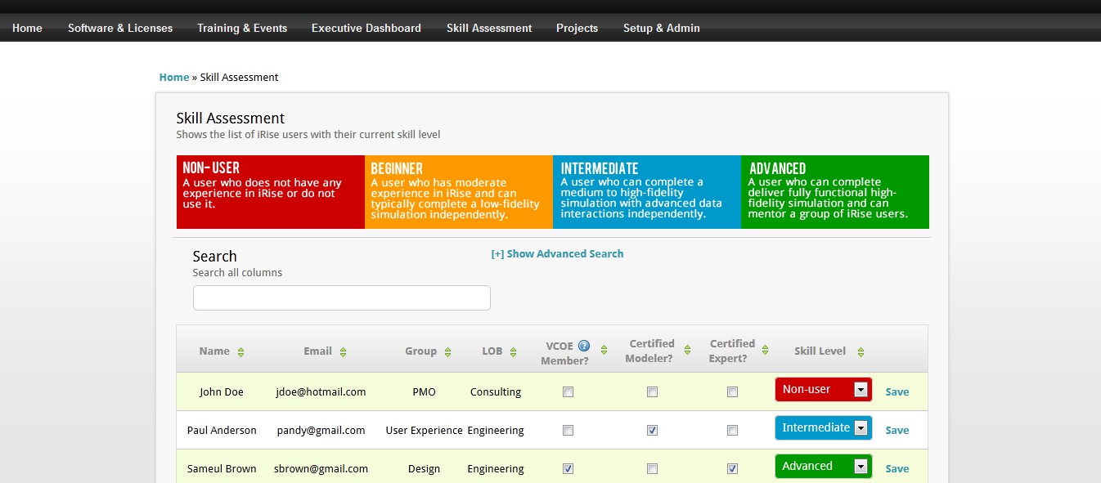Open the Training & Events menu
Image resolution: width=1101 pixels, height=483 pixels.
pyautogui.click(x=242, y=28)
